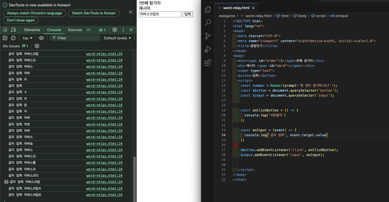Open source link for the ㅈ log row
This screenshot has height=202, width=389.
104,92
